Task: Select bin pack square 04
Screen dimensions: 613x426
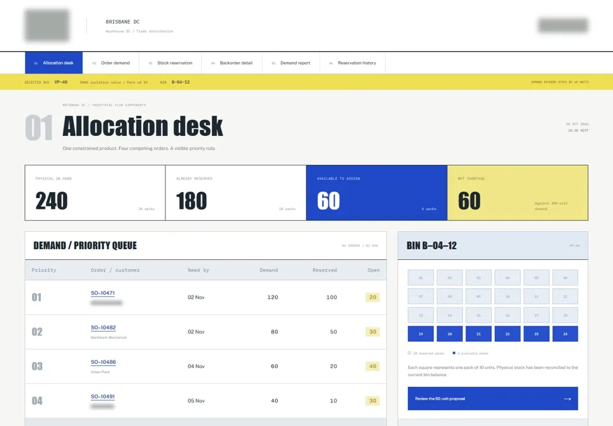Action: pyautogui.click(x=508, y=277)
